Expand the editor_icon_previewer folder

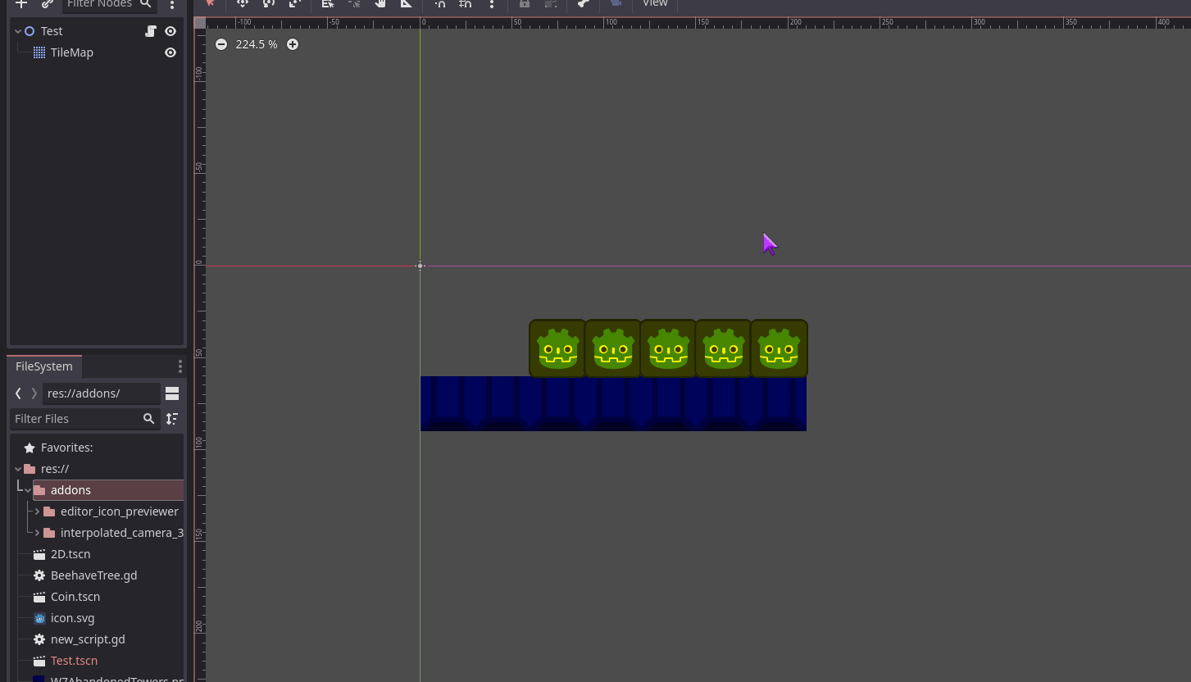coord(36,511)
